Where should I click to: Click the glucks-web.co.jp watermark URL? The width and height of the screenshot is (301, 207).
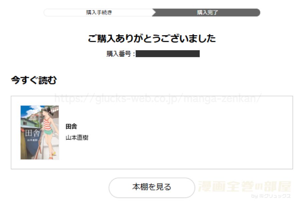click(158, 99)
